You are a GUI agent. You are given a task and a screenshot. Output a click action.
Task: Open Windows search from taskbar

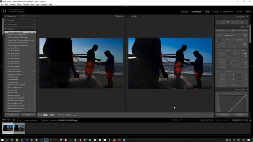[7, 140]
